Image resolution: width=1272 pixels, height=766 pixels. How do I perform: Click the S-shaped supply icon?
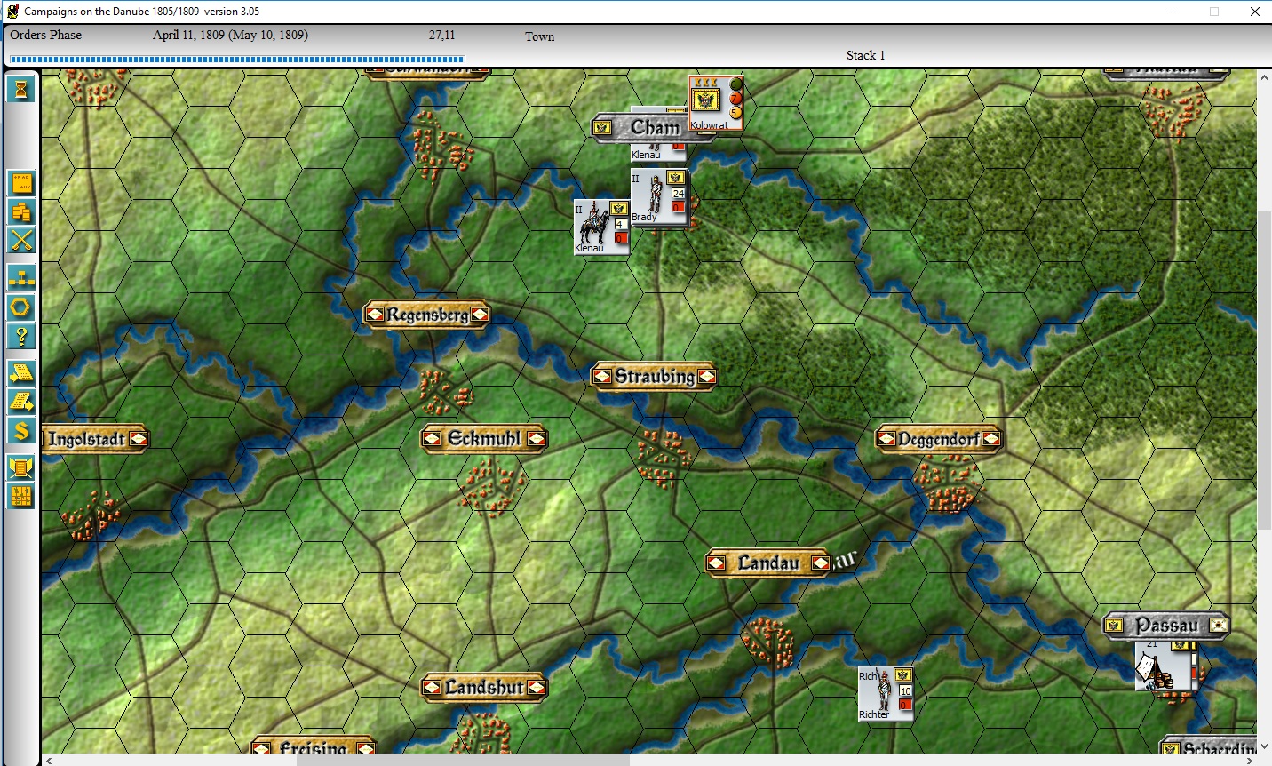click(x=21, y=431)
